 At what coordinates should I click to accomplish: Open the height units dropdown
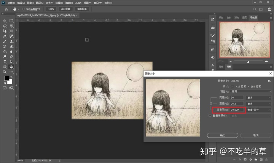pos(259,104)
